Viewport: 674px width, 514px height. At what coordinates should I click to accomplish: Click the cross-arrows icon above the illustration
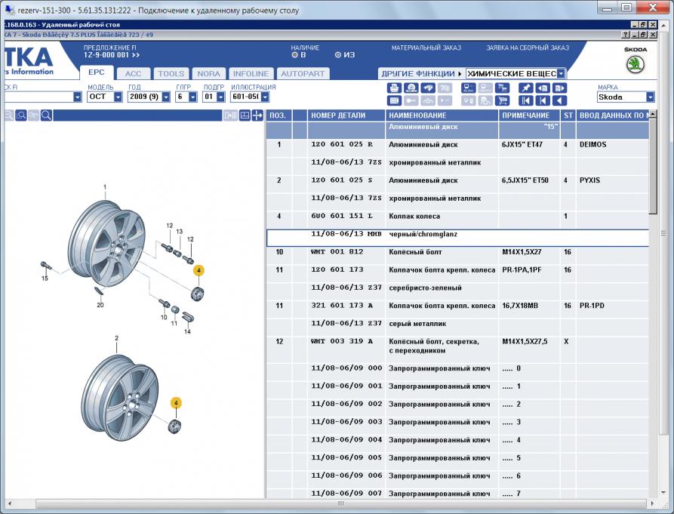257,115
